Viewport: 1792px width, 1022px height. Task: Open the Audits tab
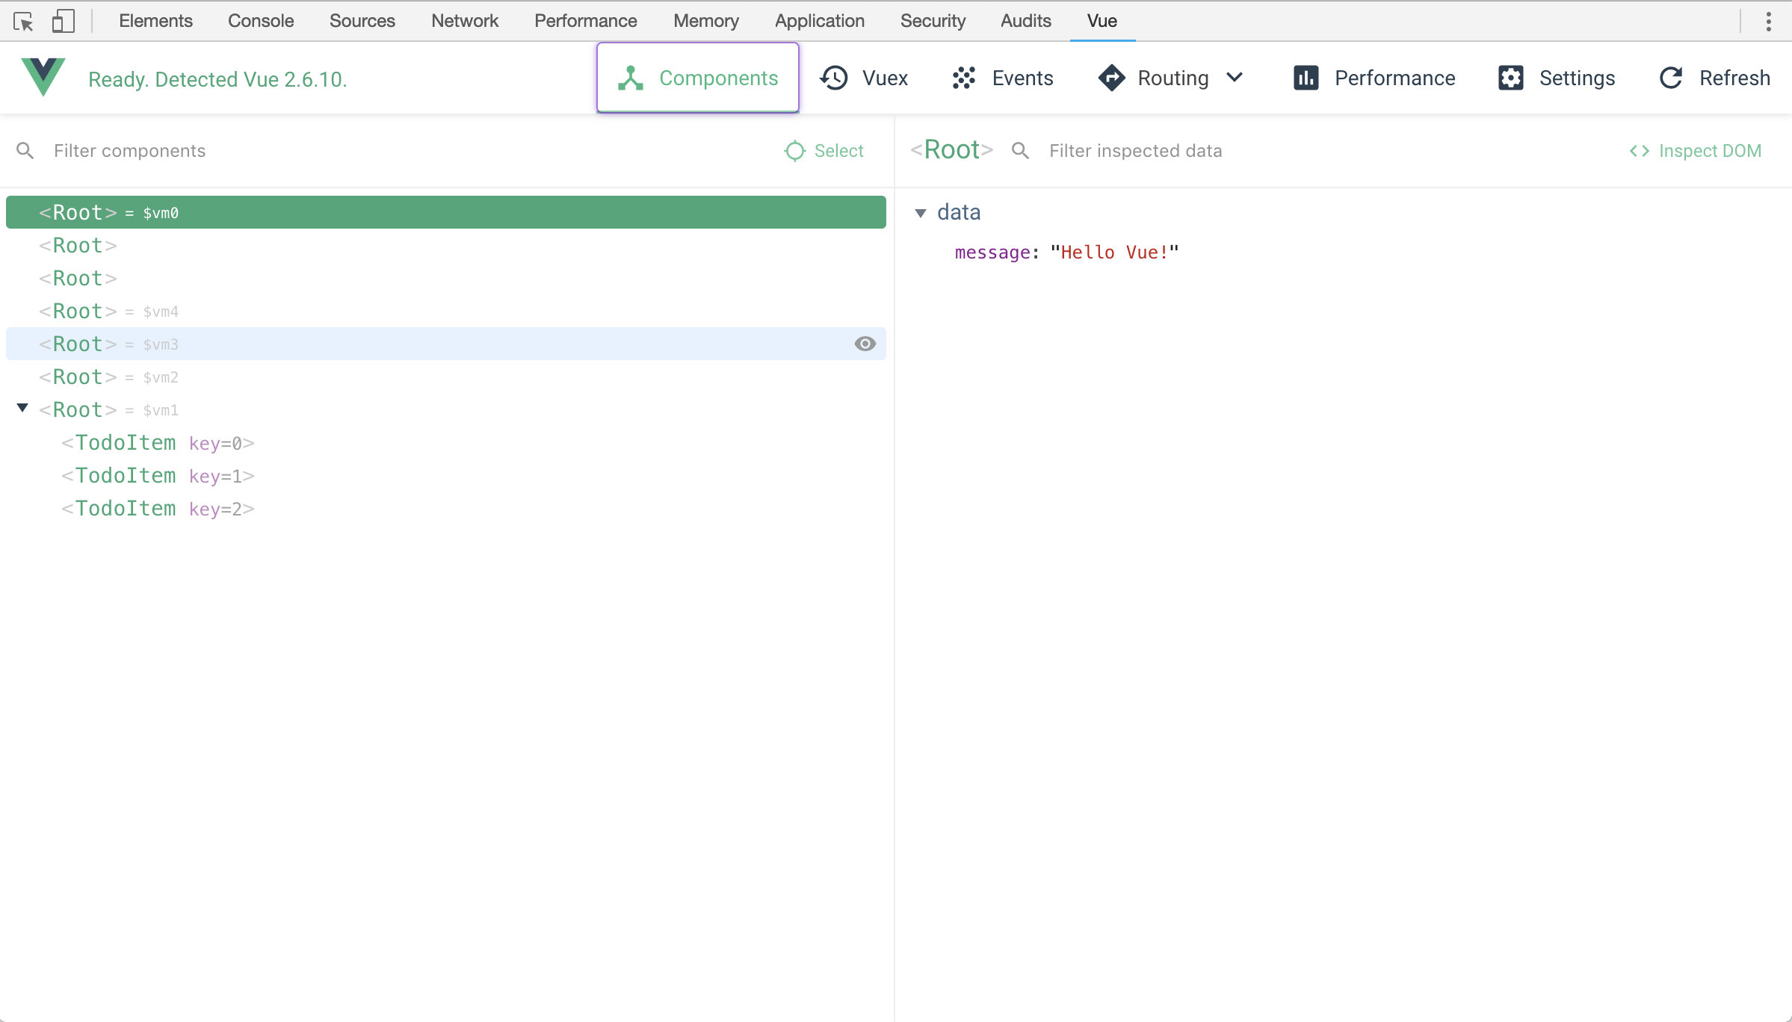point(1026,21)
